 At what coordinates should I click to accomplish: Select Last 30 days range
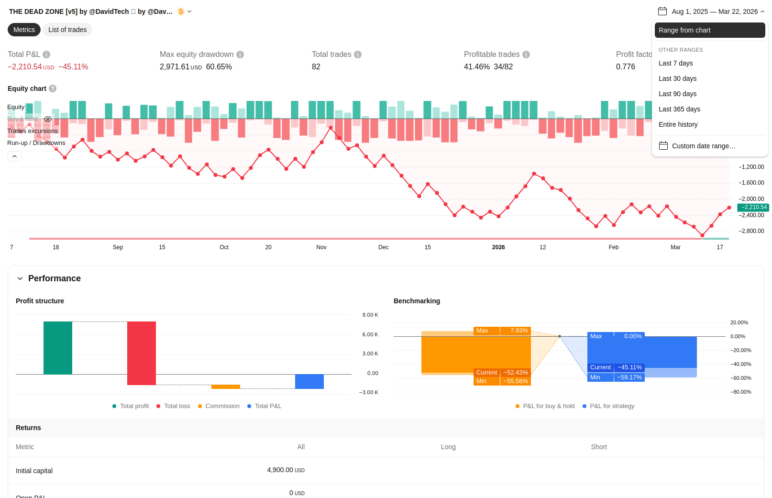click(x=677, y=78)
